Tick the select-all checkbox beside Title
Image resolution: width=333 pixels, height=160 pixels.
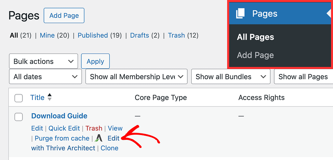[19, 98]
